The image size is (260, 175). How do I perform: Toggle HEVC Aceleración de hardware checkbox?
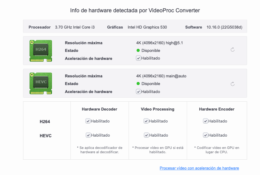click(138, 91)
